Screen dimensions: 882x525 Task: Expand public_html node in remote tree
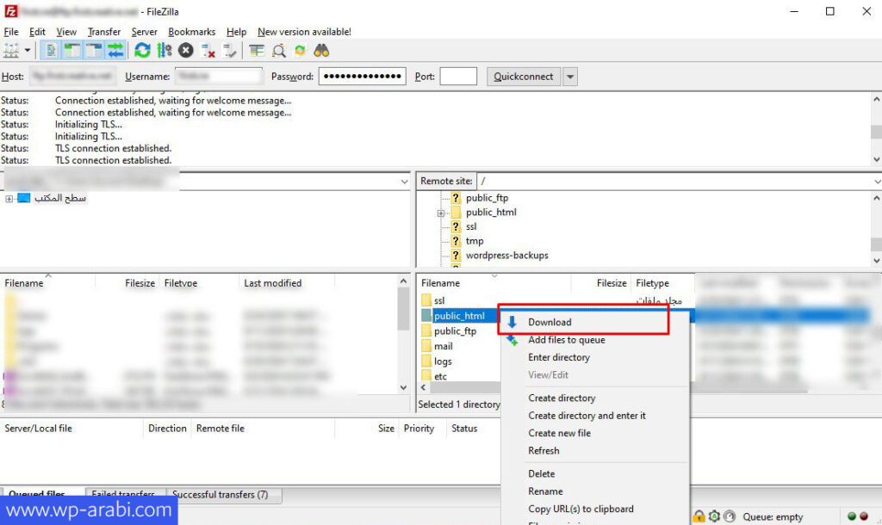[x=441, y=213]
